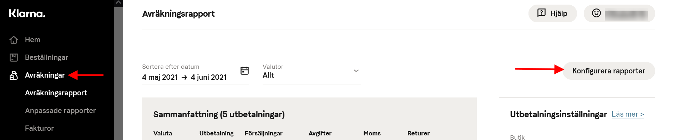This screenshot has height=140, width=673.
Task: Click the Avräkningar money bag icon
Action: click(x=14, y=75)
